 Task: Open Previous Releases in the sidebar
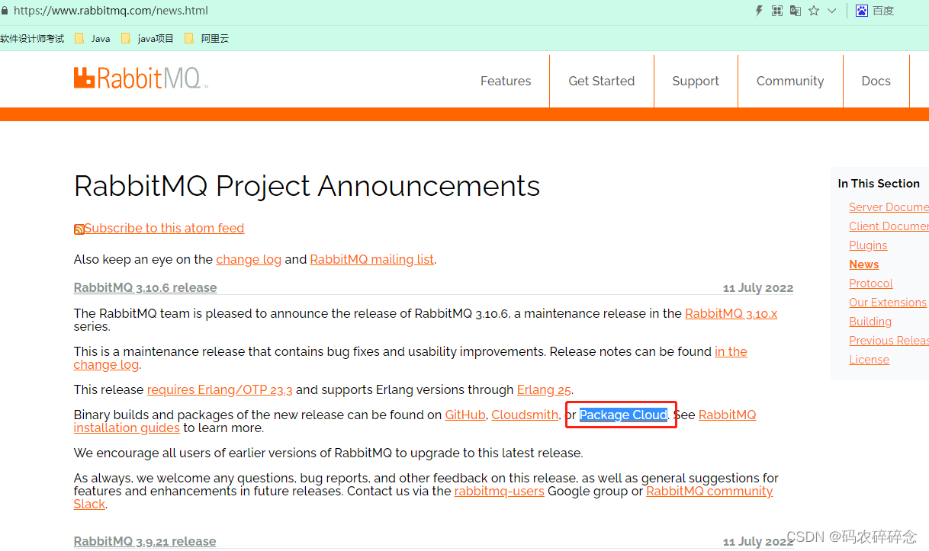(889, 341)
